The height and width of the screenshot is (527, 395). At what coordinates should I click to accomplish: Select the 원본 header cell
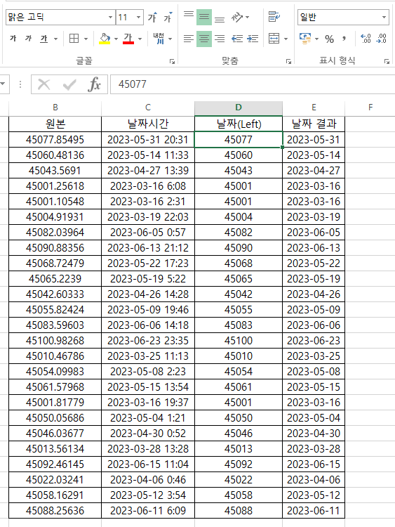click(55, 124)
